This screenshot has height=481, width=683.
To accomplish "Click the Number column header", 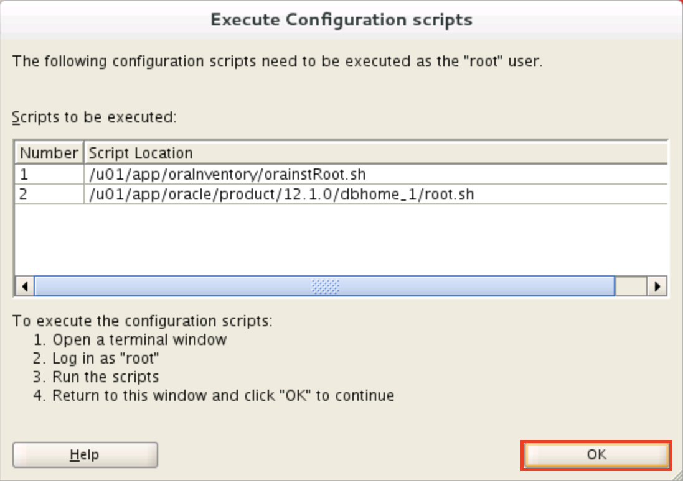I will [49, 153].
